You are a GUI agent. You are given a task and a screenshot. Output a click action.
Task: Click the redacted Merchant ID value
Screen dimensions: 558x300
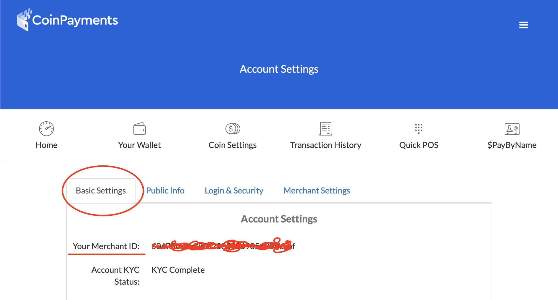(x=223, y=246)
